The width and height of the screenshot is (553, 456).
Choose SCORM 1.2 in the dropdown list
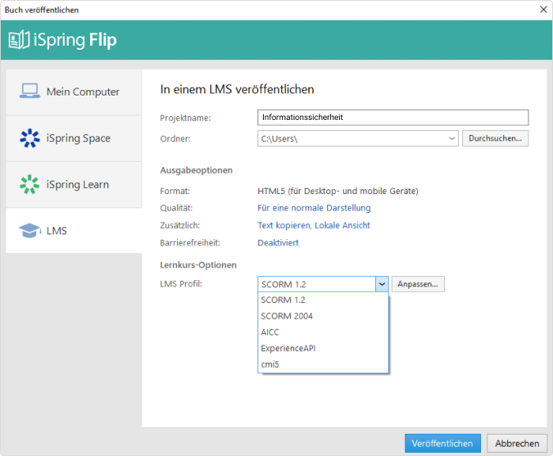click(x=323, y=300)
